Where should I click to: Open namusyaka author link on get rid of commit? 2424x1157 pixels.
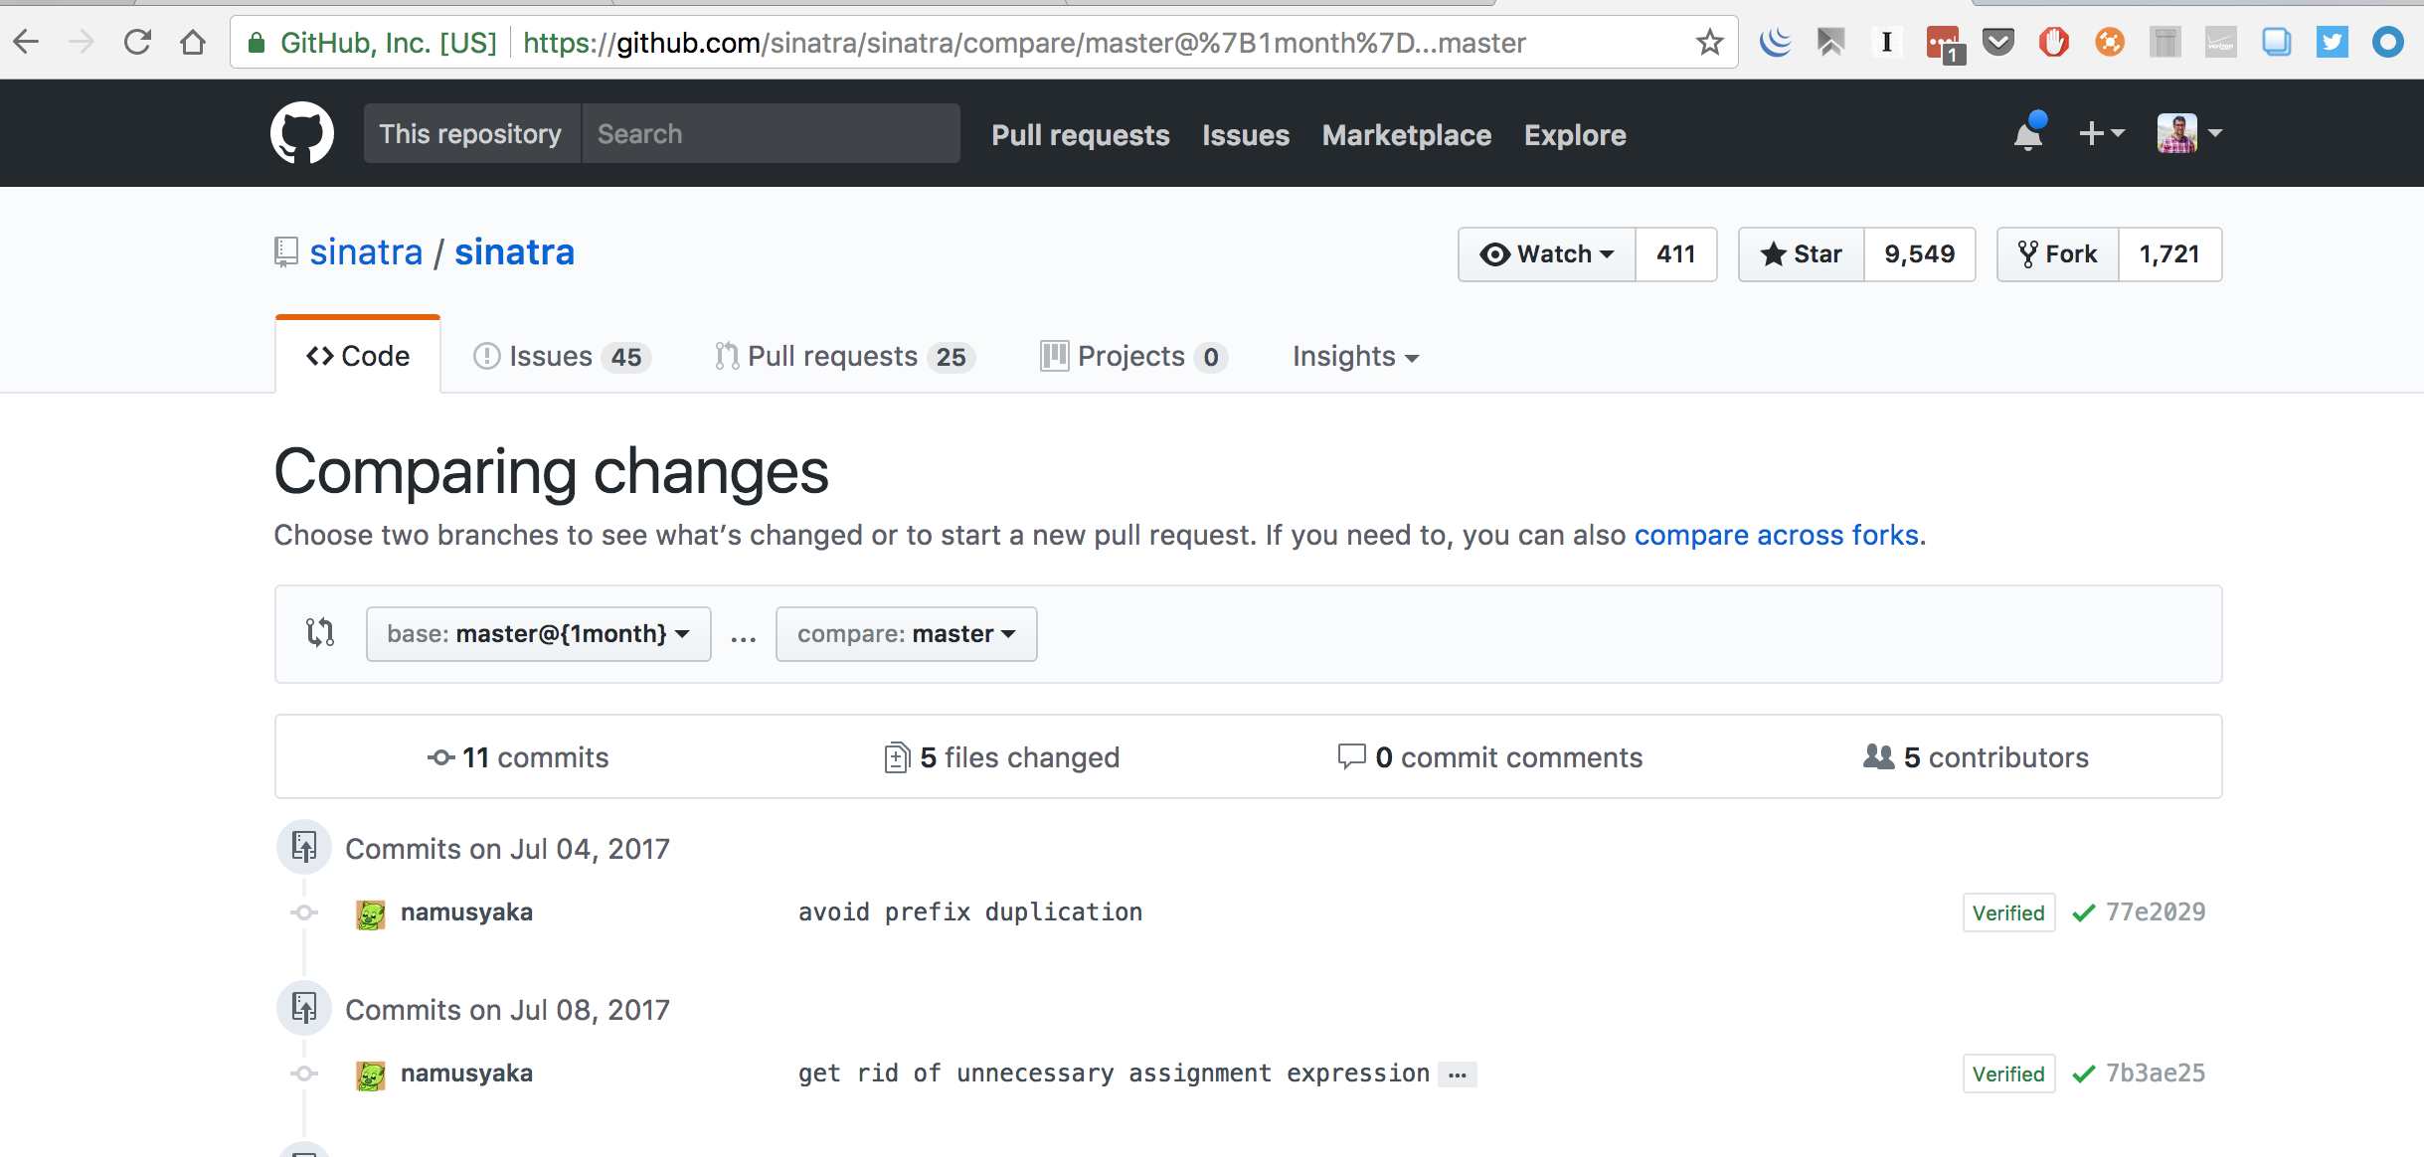tap(466, 1074)
